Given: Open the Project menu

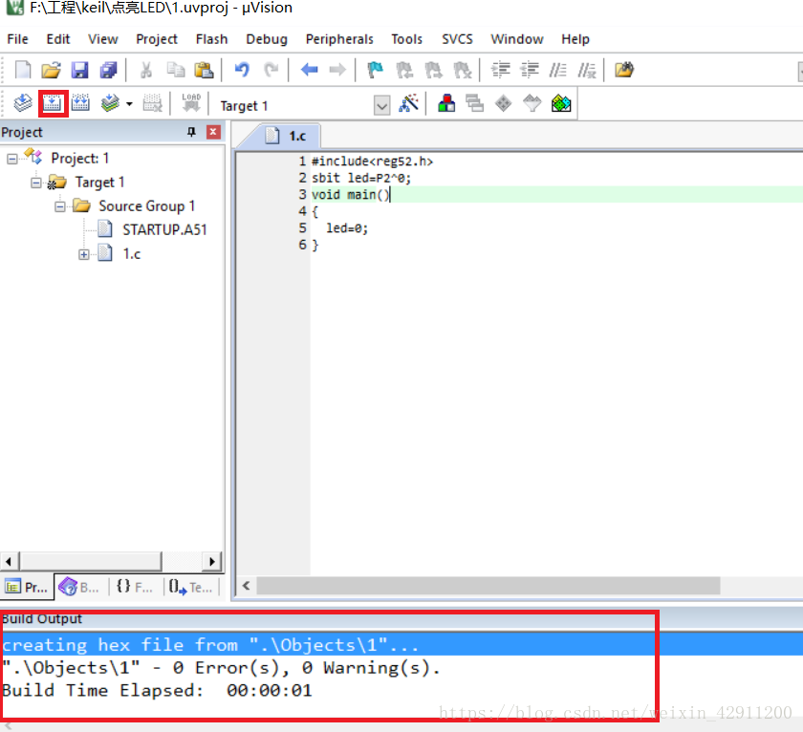Looking at the screenshot, I should point(157,39).
